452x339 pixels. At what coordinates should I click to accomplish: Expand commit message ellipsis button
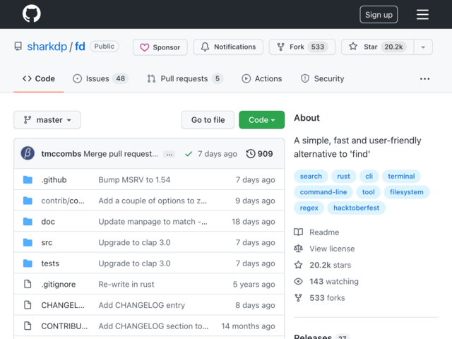tap(169, 154)
